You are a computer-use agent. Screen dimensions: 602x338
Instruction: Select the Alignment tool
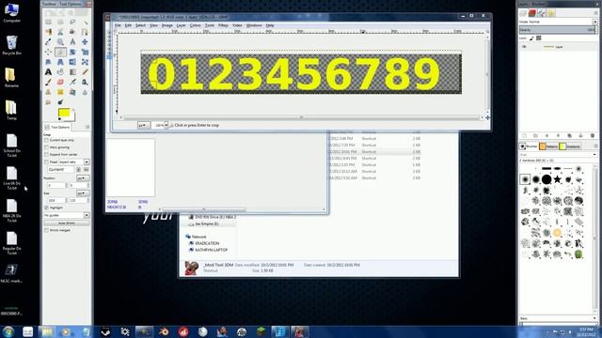(48, 52)
